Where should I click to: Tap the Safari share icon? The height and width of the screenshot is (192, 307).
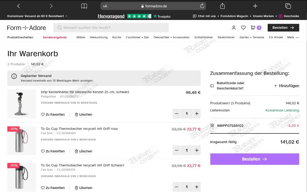tap(222, 6)
